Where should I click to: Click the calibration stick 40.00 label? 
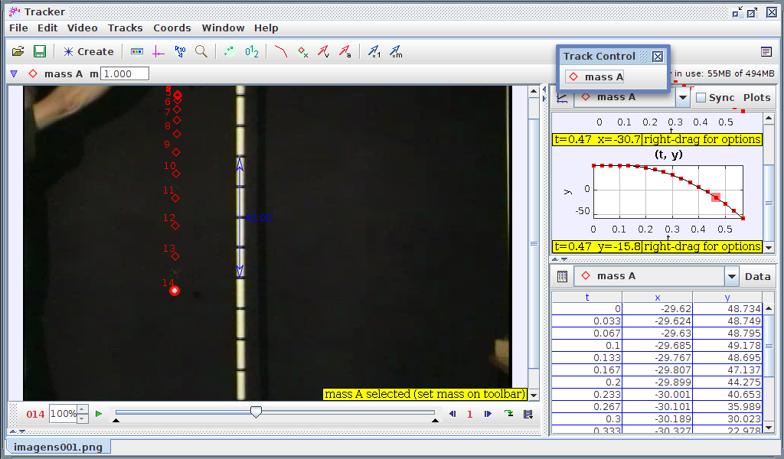coord(257,218)
